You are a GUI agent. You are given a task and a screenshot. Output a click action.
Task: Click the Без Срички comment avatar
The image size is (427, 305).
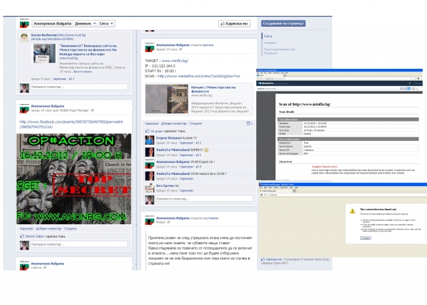(149, 188)
